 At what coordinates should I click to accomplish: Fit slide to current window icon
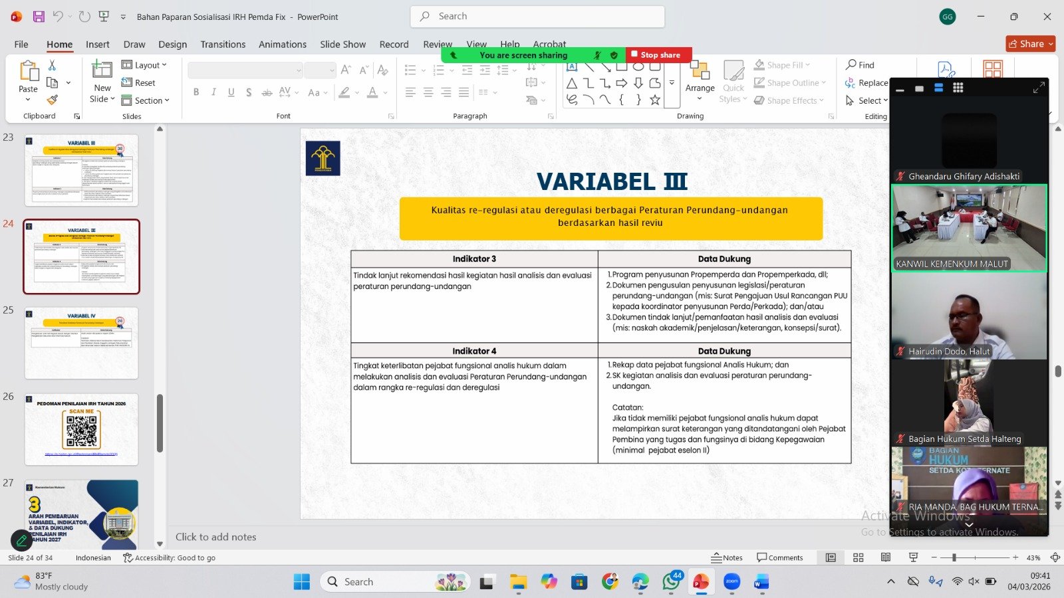[x=1055, y=557]
